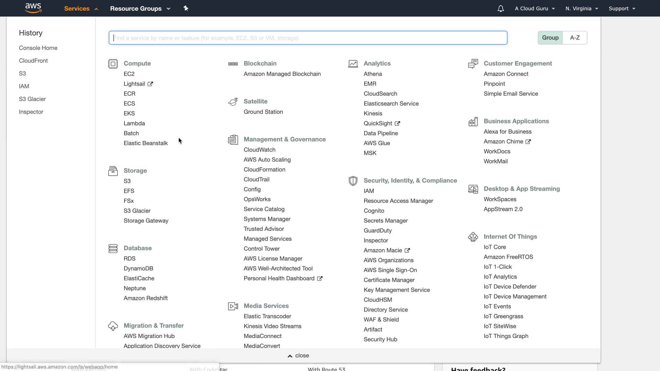Click the Security shield category icon
The width and height of the screenshot is (660, 371).
pyautogui.click(x=353, y=181)
